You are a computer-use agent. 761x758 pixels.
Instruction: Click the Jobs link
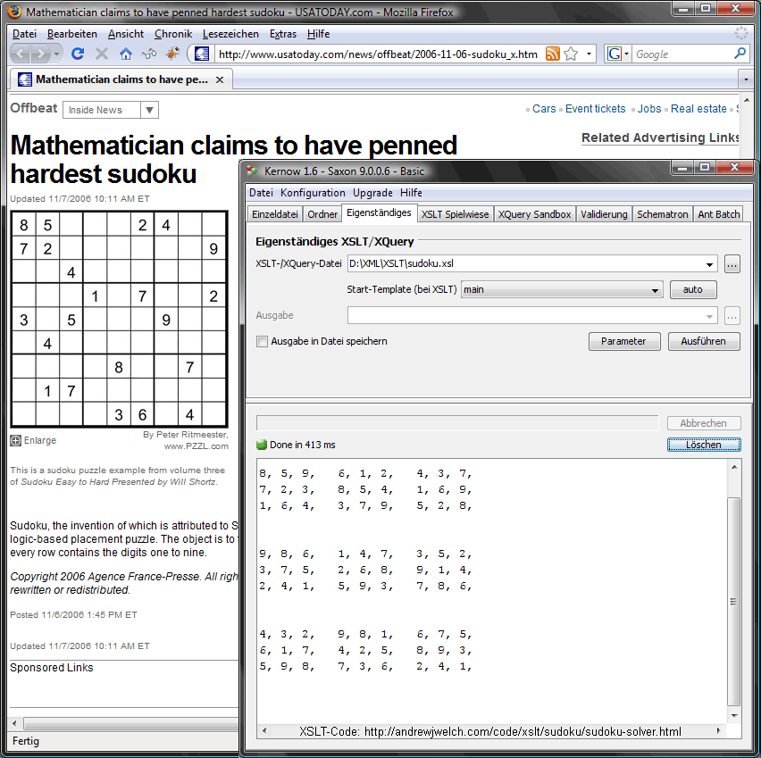click(648, 109)
